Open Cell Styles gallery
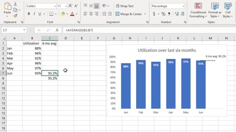 (228, 10)
